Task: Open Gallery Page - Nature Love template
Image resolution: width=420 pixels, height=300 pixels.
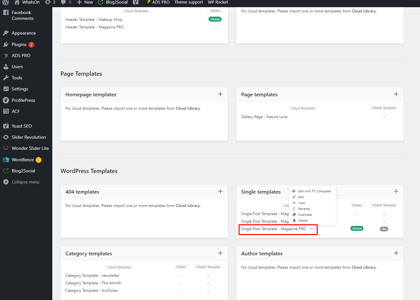Action: click(x=264, y=117)
